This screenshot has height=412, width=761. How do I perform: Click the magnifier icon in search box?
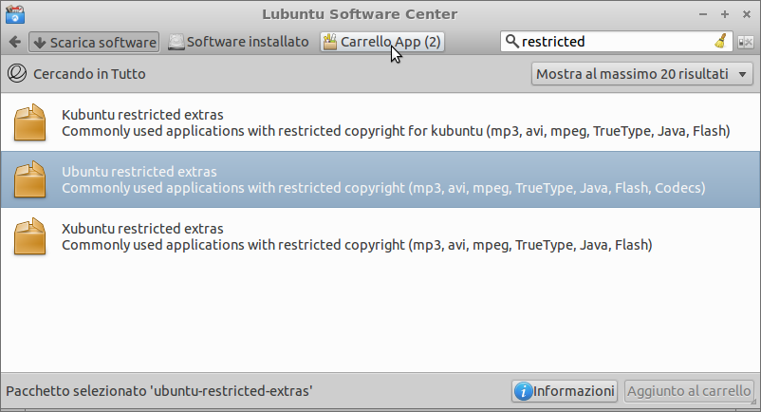[511, 41]
